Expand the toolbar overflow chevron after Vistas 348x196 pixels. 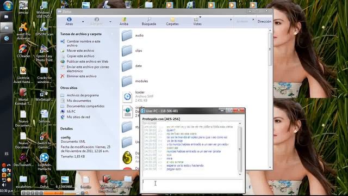click(231, 20)
